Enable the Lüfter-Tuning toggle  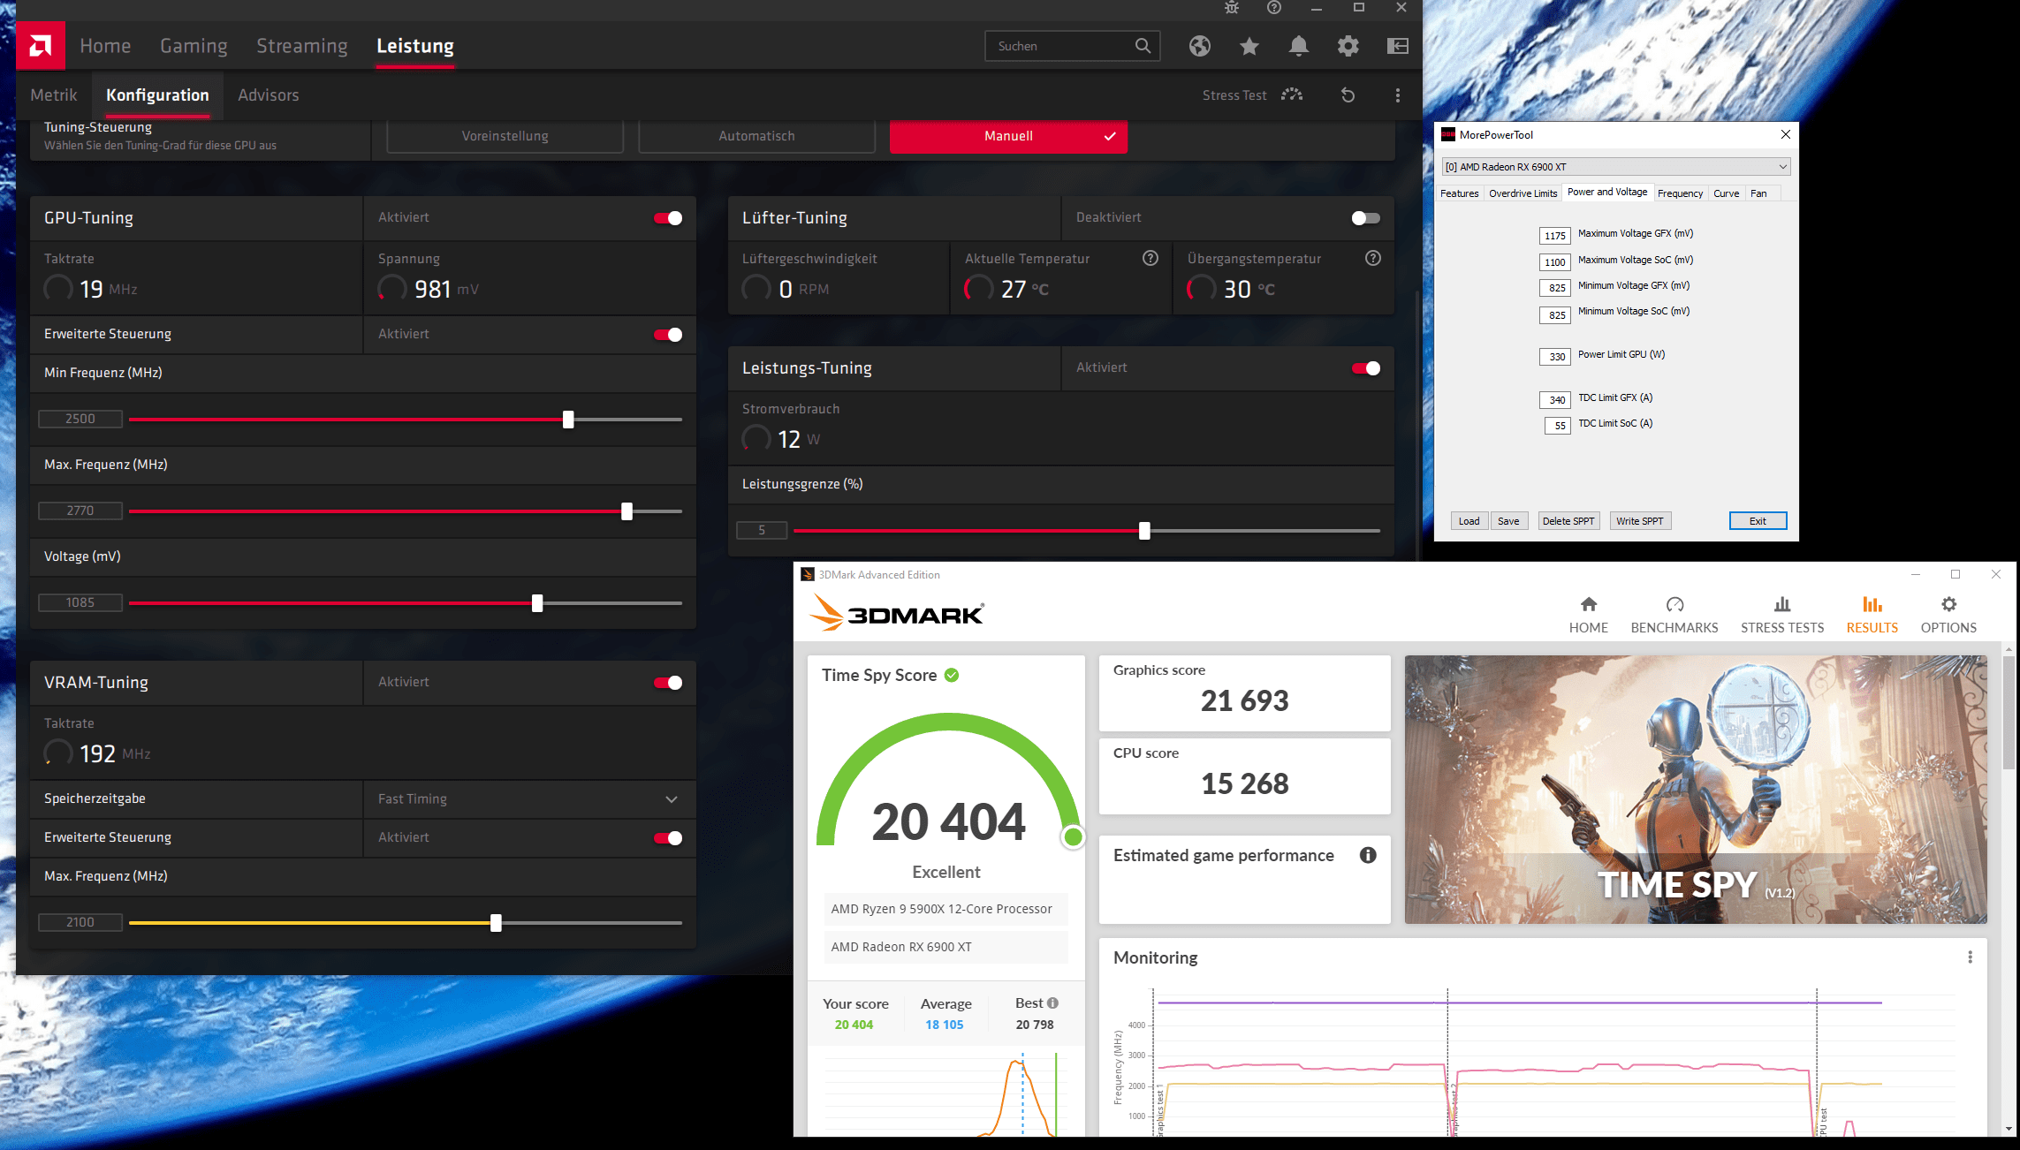click(1365, 218)
